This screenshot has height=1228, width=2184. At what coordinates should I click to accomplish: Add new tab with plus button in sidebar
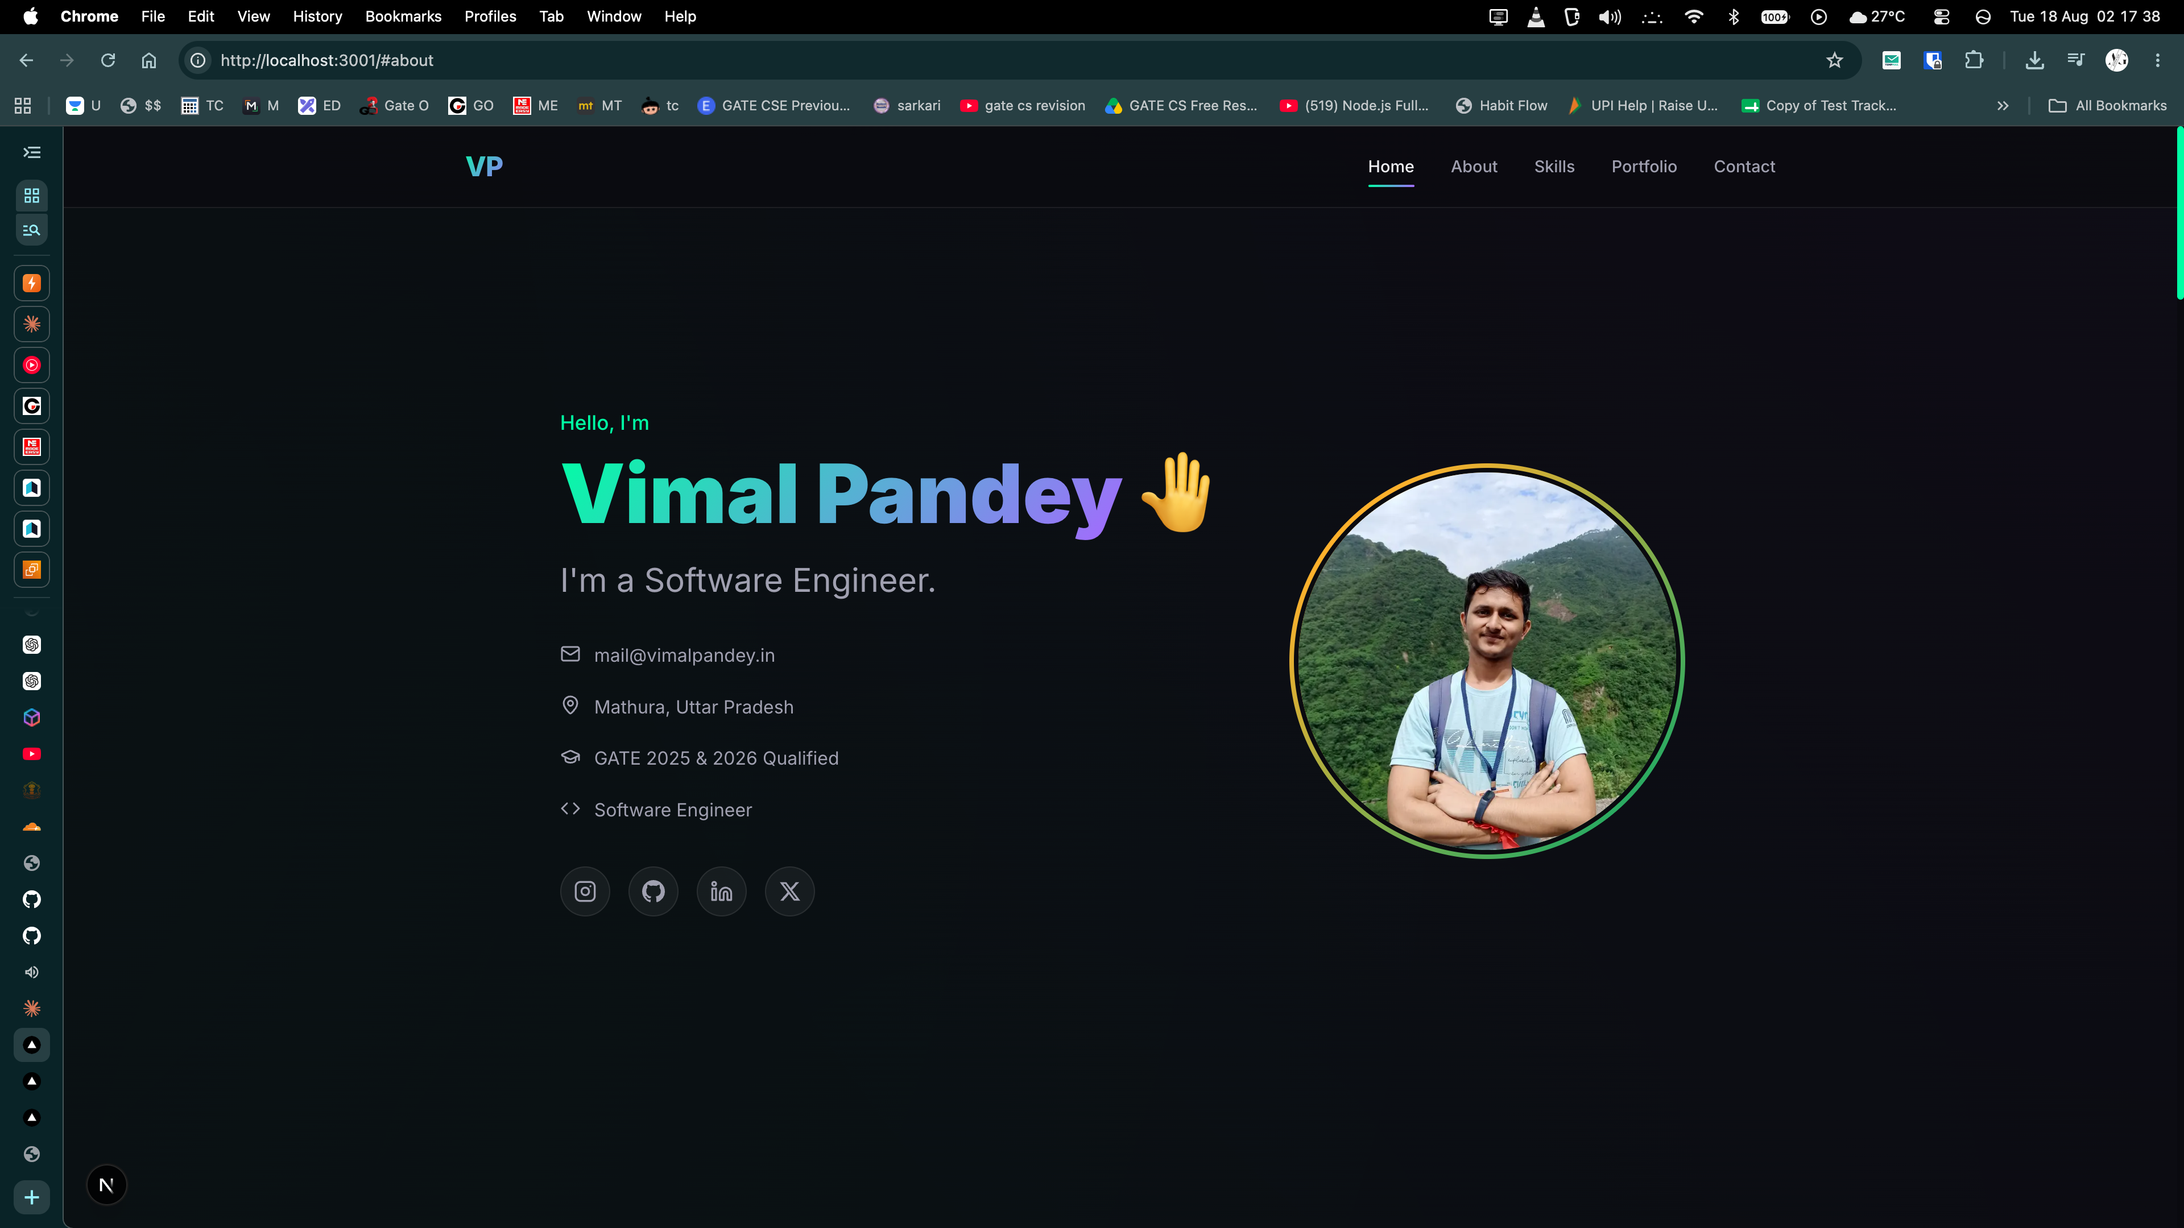click(x=32, y=1197)
